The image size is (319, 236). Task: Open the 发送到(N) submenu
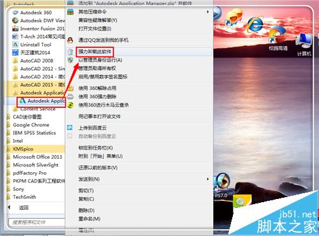(x=139, y=179)
